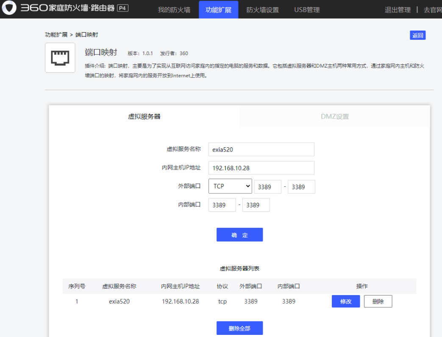Click the 返回 button
Screen dimensions: 442x337
418,35
